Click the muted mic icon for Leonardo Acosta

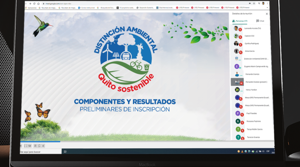[x=240, y=30]
